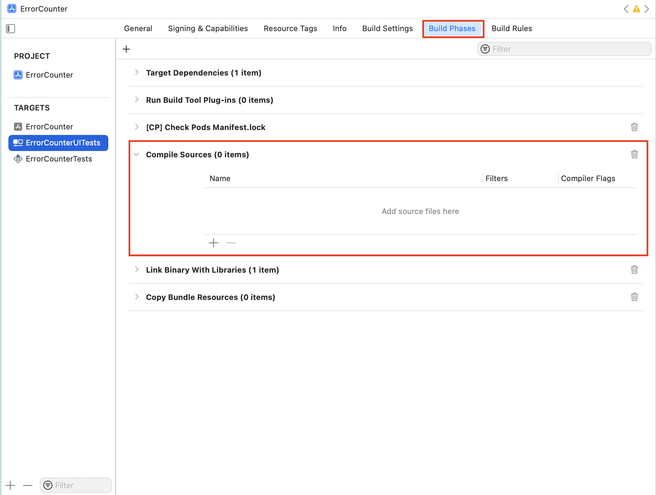The width and height of the screenshot is (656, 495).
Task: Select the Build Phases tab
Action: coord(452,29)
